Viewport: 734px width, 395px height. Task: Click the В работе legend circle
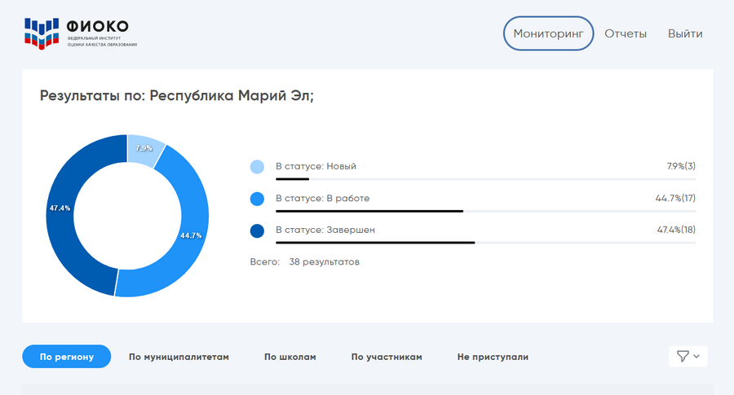point(257,199)
